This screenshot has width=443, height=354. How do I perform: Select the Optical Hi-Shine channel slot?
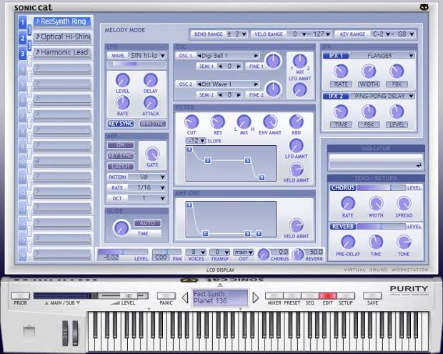tap(62, 37)
